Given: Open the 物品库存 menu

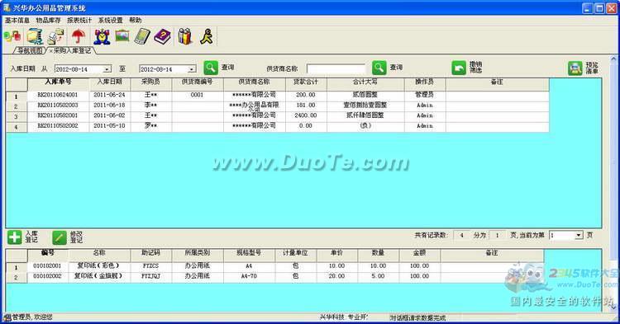Looking at the screenshot, I should click(x=48, y=20).
